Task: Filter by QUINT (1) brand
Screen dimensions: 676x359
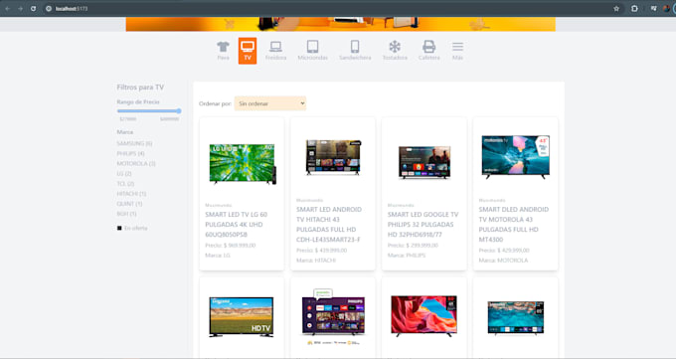Action: [129, 204]
